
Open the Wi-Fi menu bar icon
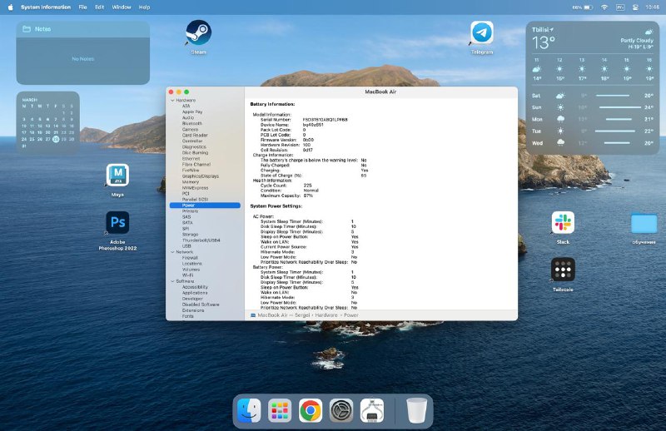point(604,7)
